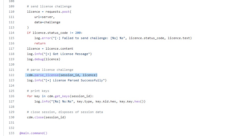The image size is (244, 136).
Task: Click line number 127
Action: tap(12, 101)
